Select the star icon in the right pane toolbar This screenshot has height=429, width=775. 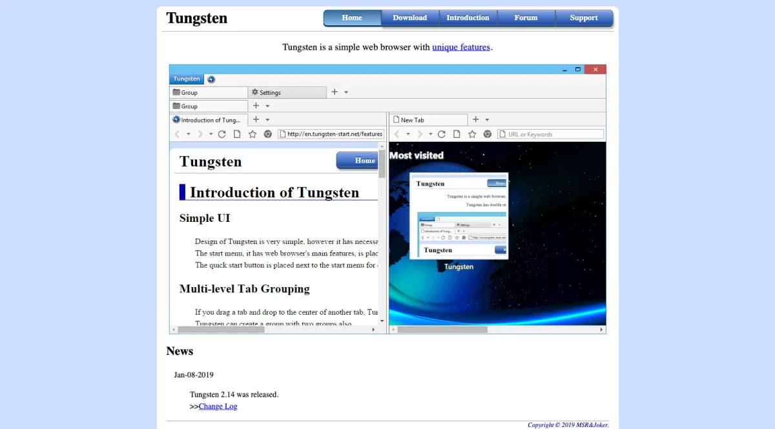tap(472, 134)
